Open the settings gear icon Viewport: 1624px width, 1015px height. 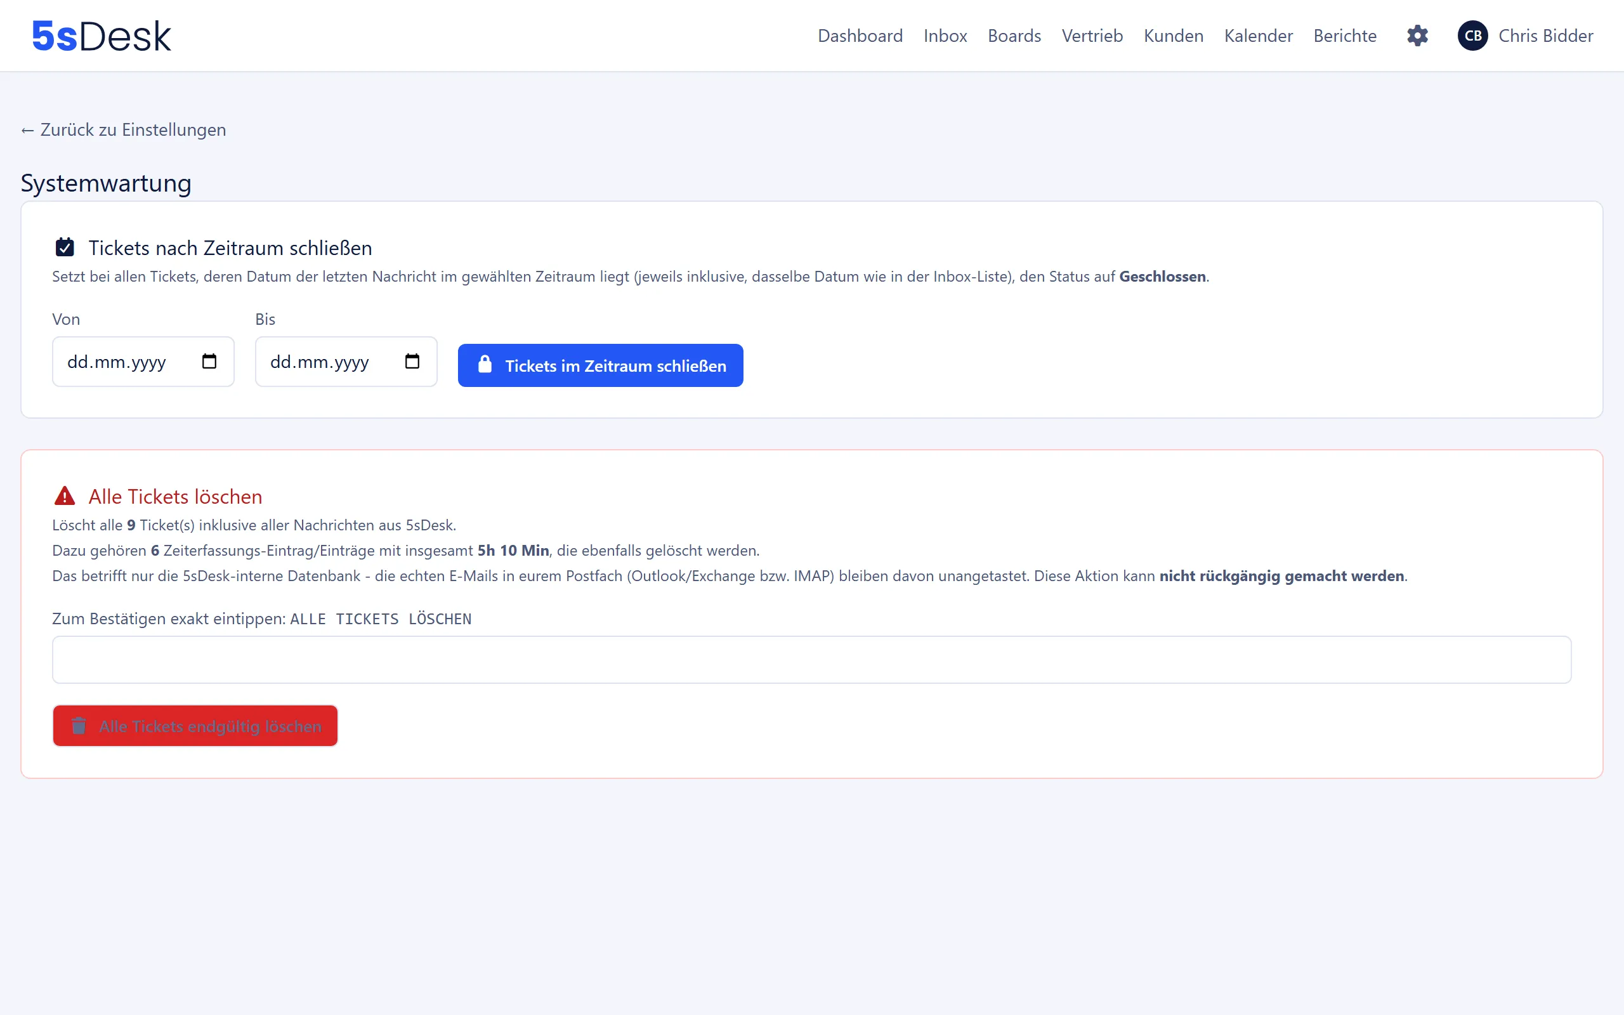pos(1417,36)
